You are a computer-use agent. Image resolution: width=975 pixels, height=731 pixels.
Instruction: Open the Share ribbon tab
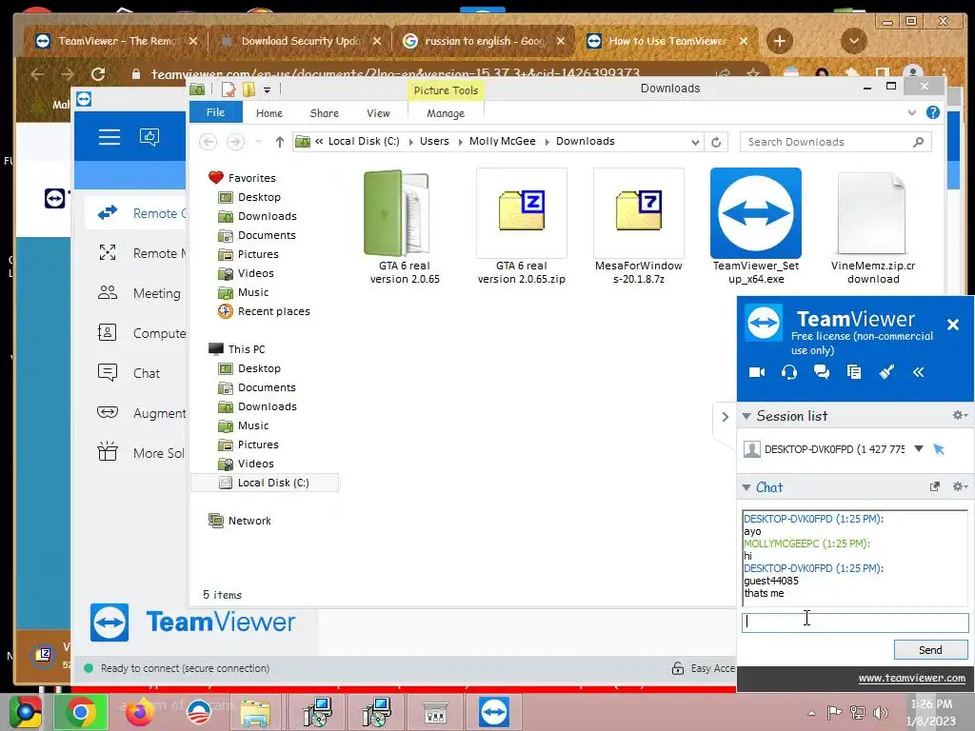pyautogui.click(x=324, y=113)
